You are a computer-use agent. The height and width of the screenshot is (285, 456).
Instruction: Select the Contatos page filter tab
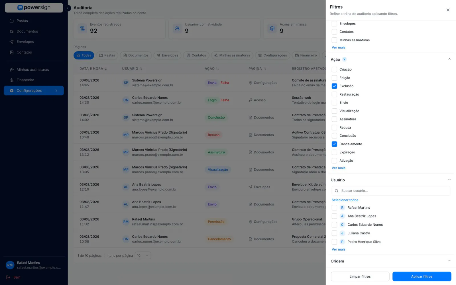click(x=196, y=55)
